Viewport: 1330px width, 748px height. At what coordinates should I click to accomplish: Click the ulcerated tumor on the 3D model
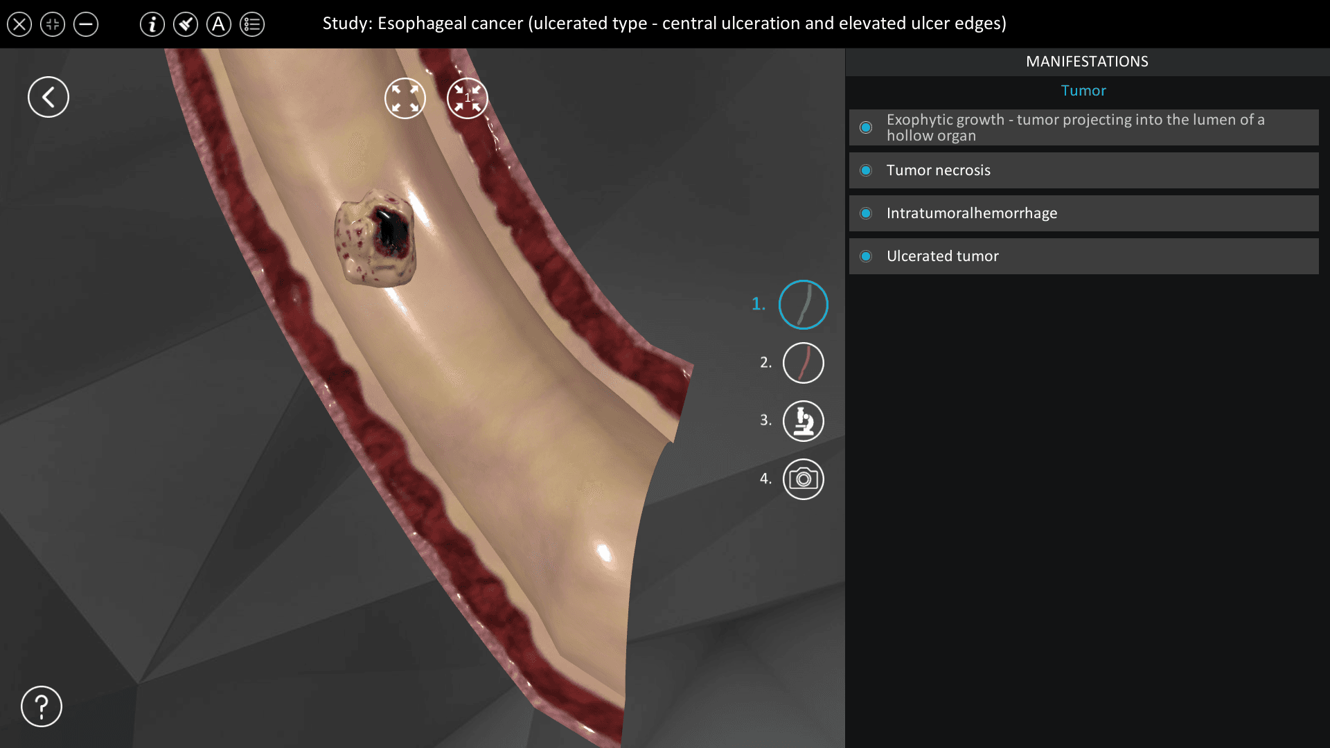point(376,238)
